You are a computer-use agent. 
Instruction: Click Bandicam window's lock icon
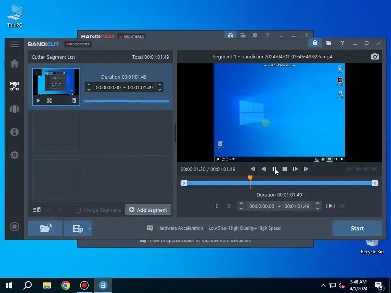[230, 35]
